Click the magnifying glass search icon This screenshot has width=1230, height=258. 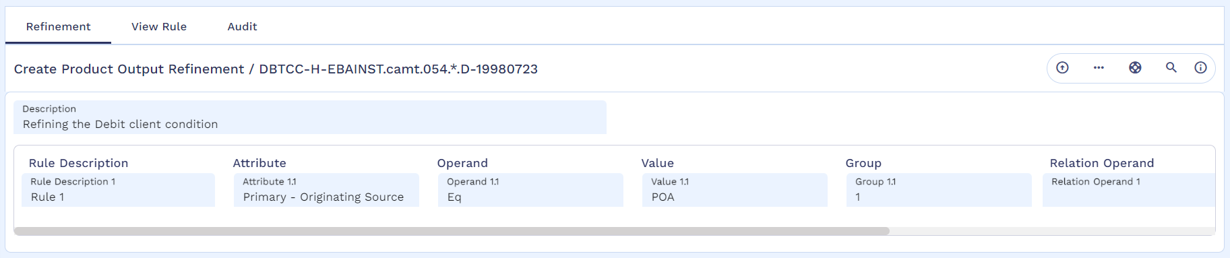point(1171,67)
